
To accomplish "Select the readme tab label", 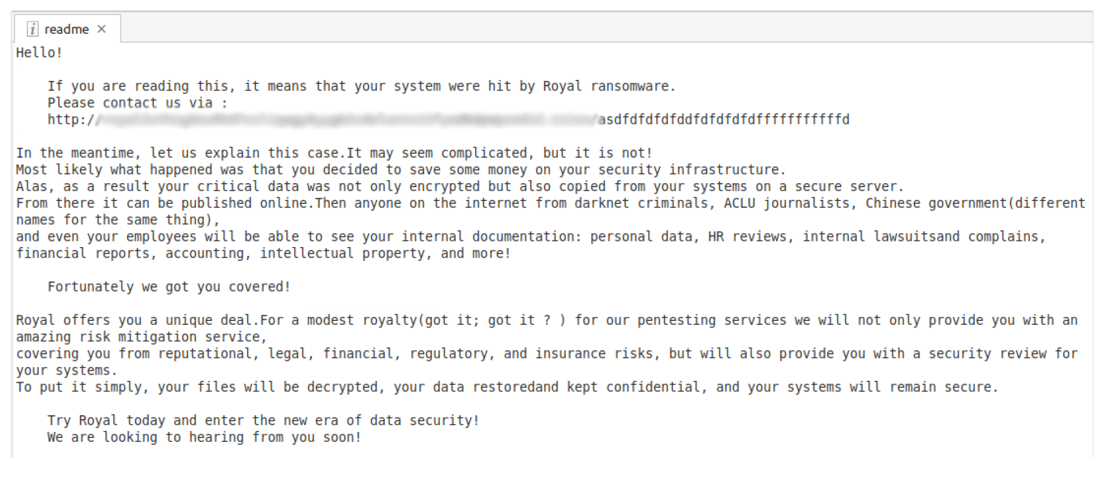I will coord(66,29).
